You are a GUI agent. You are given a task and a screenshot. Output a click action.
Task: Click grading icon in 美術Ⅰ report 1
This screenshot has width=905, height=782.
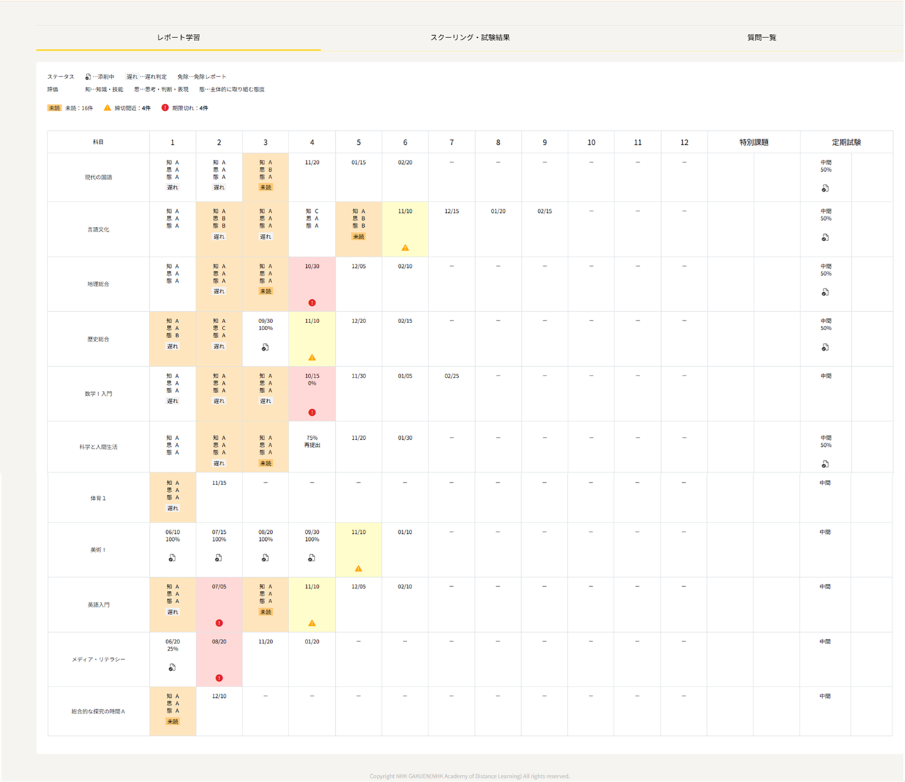pos(173,558)
